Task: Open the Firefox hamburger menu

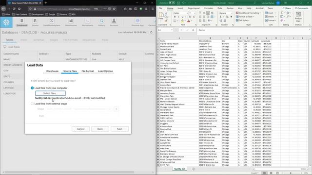Action: [153, 9]
